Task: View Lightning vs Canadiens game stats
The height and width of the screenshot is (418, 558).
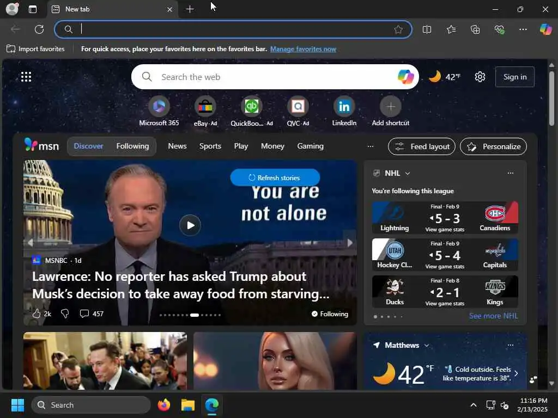Action: pyautogui.click(x=445, y=230)
